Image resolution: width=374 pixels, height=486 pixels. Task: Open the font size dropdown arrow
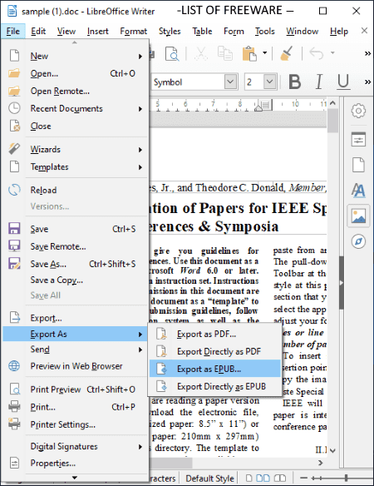click(x=269, y=82)
